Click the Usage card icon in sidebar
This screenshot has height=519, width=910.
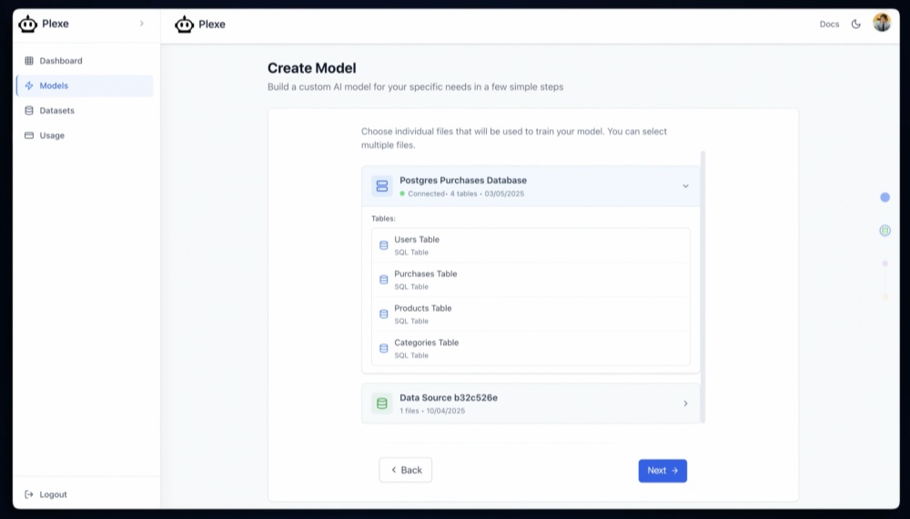point(29,135)
